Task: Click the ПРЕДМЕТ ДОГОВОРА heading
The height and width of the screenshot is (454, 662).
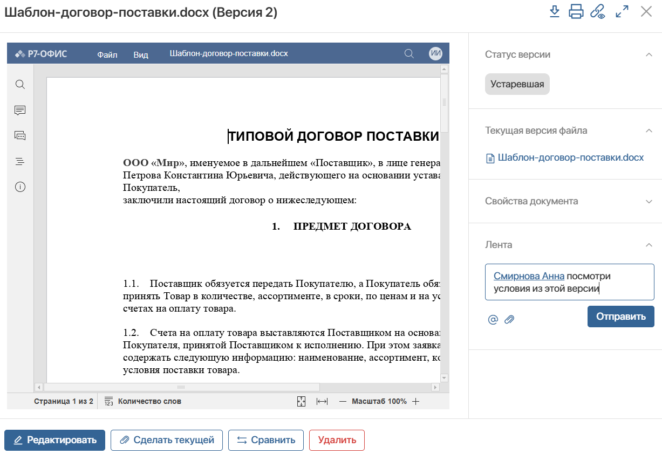Action: tap(352, 226)
